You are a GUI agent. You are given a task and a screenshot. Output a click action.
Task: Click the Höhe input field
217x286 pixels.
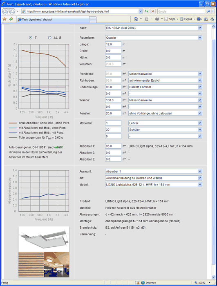[x=113, y=58]
